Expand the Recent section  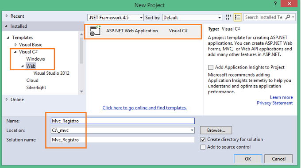[x=7, y=16]
